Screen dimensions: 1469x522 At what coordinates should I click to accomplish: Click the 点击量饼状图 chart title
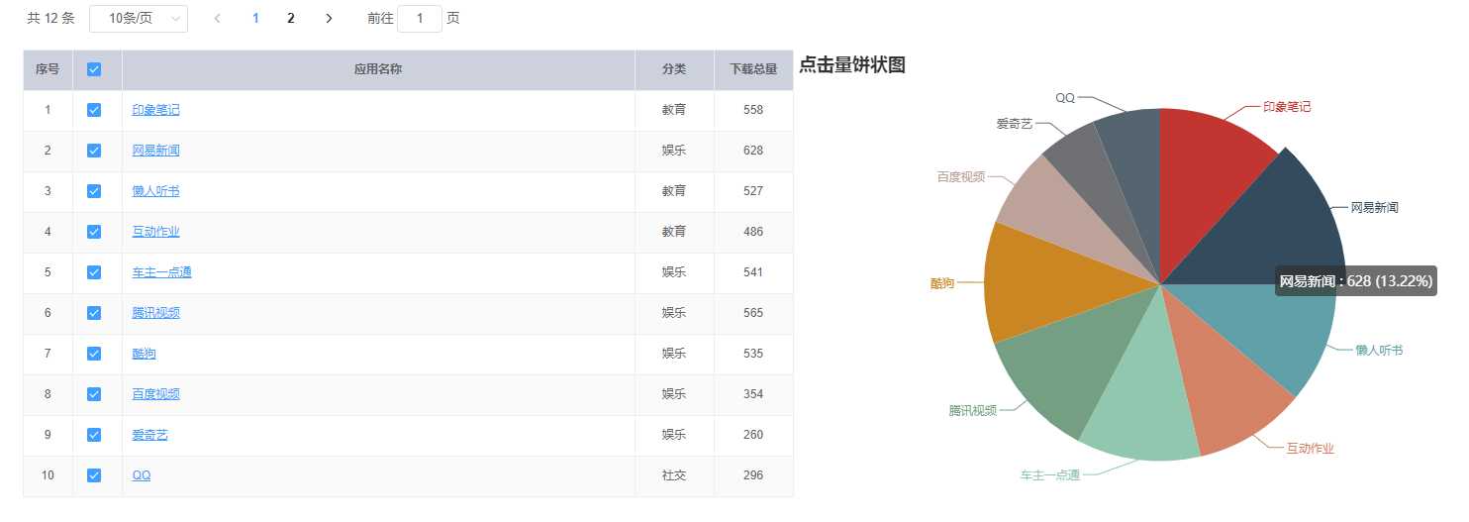tap(852, 65)
